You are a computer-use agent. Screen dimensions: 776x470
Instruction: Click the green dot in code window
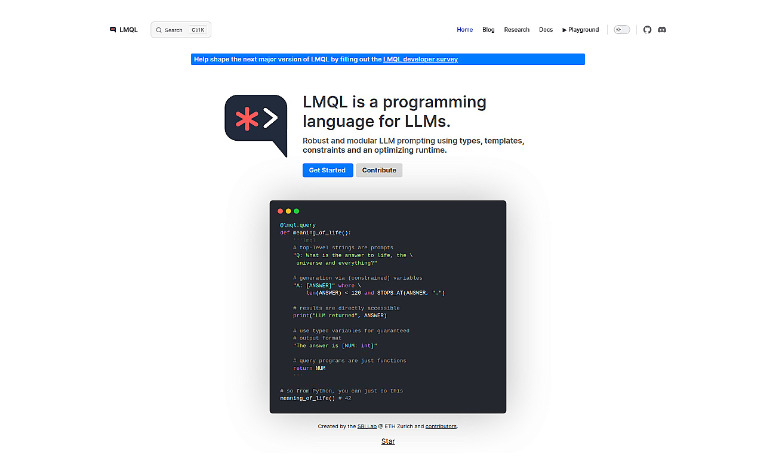coord(296,211)
